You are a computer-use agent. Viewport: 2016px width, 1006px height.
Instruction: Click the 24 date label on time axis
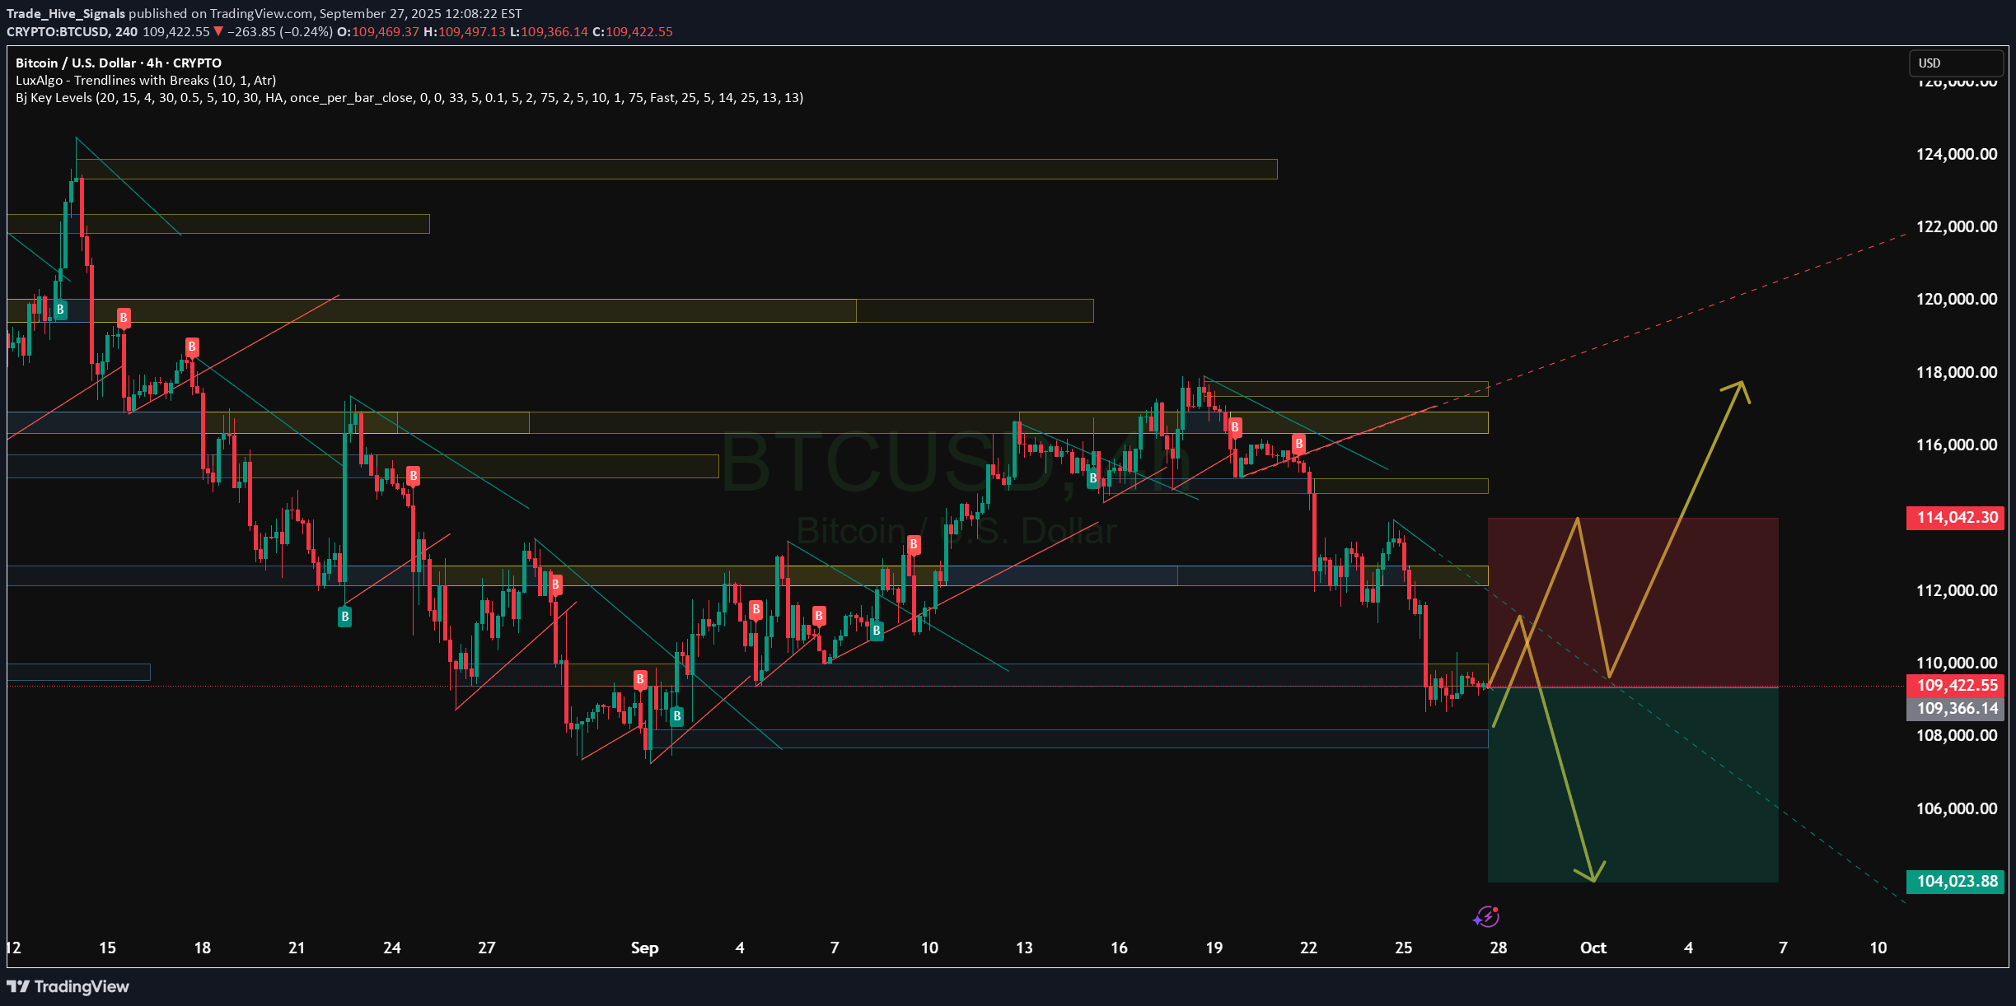392,948
